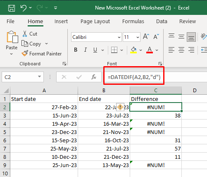Open the Name Box dropdown arrow
Viewport: 207px width, 177px height.
click(40, 77)
